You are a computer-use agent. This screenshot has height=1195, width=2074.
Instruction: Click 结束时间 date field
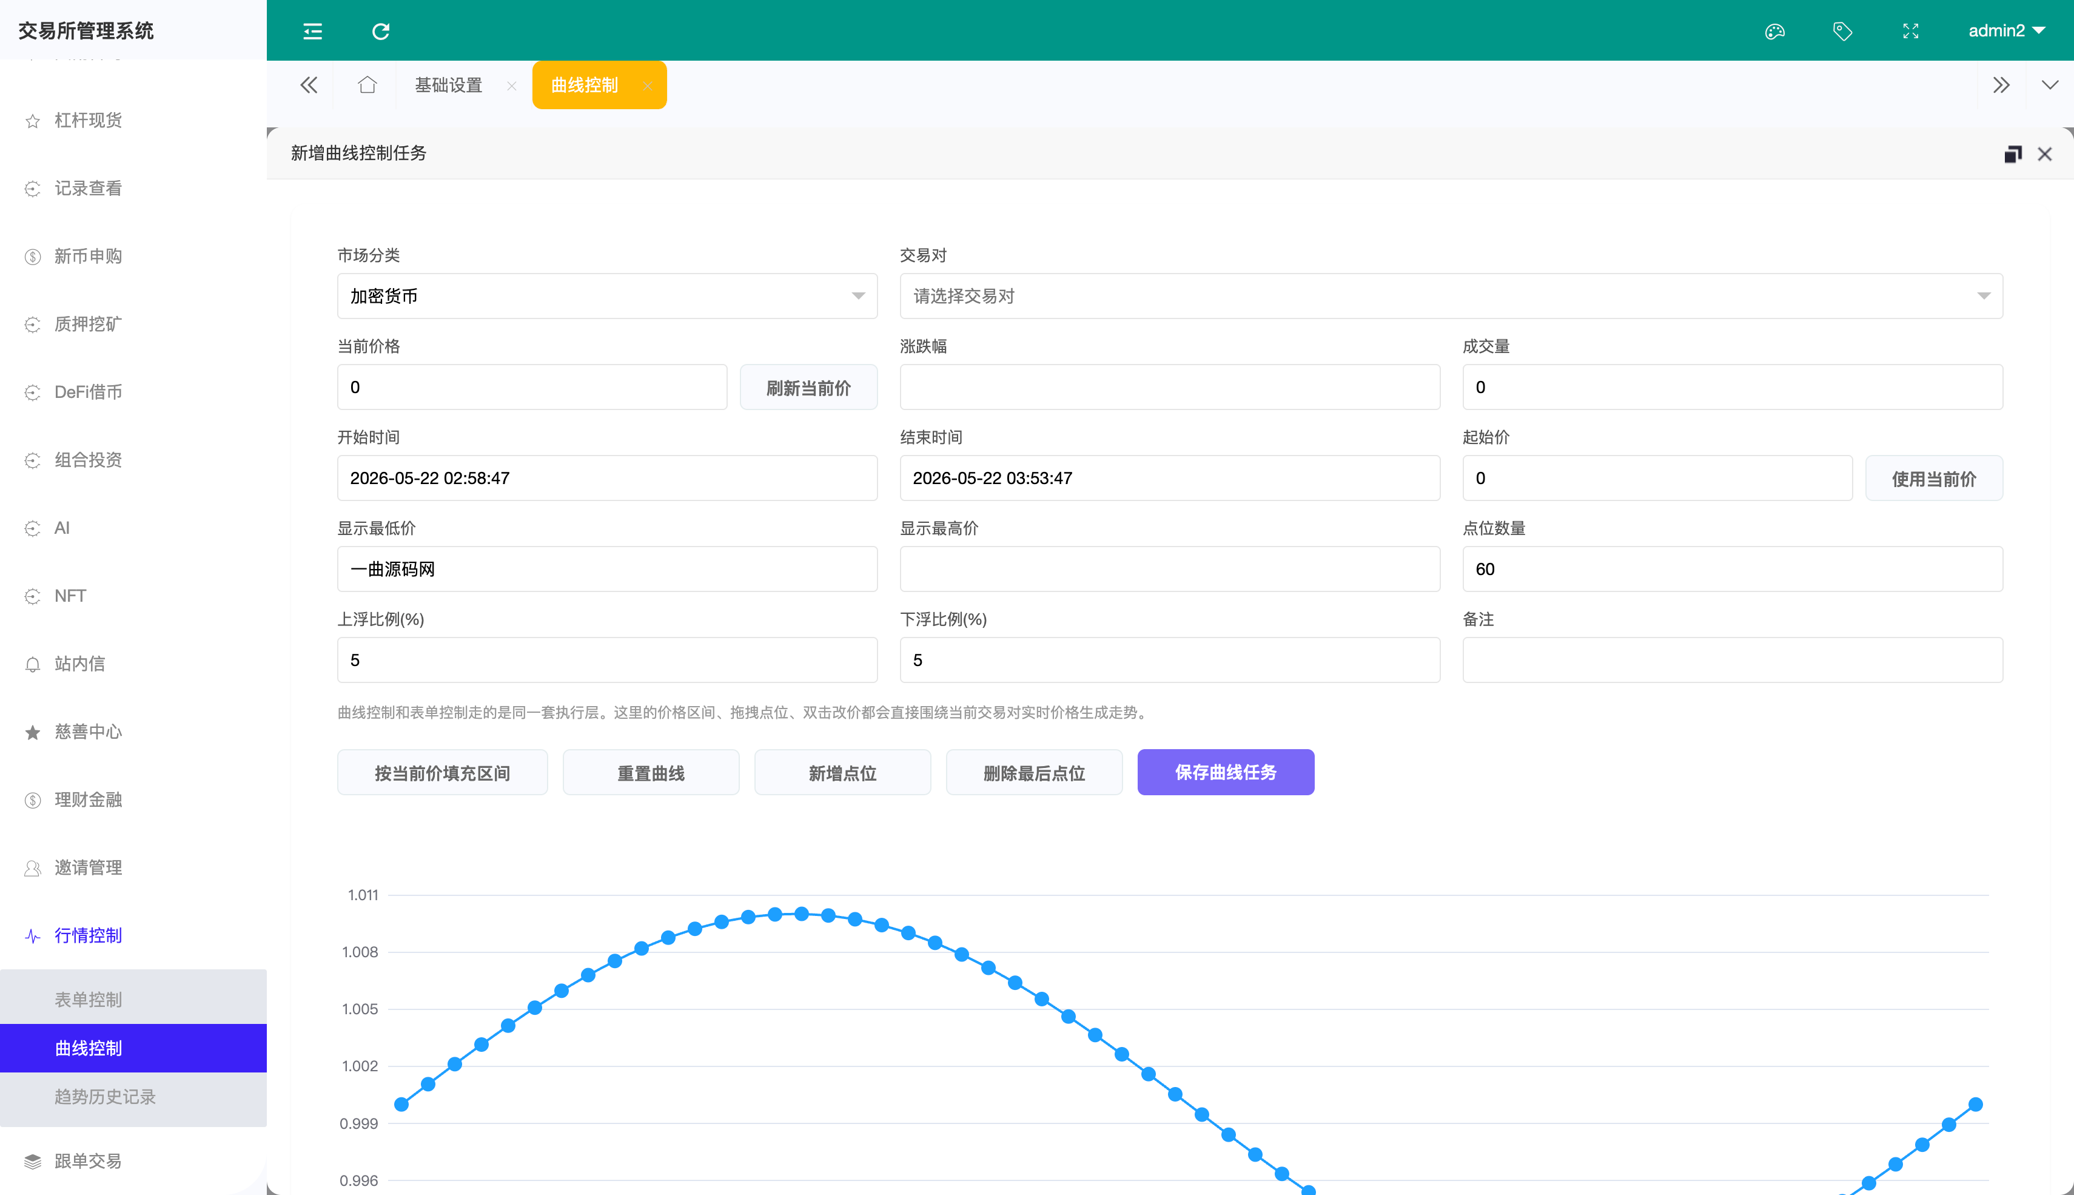(x=1169, y=477)
